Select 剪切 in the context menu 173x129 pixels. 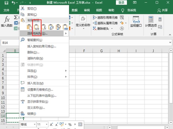click(x=44, y=8)
